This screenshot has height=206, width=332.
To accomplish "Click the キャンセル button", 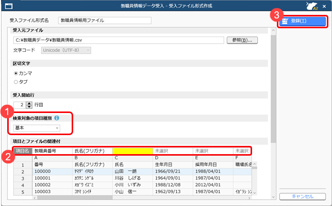I will [x=302, y=197].
